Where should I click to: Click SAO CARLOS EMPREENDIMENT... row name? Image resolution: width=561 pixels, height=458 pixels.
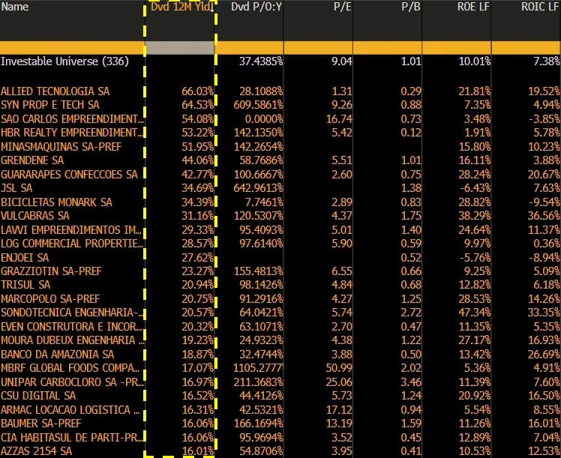pos(71,118)
